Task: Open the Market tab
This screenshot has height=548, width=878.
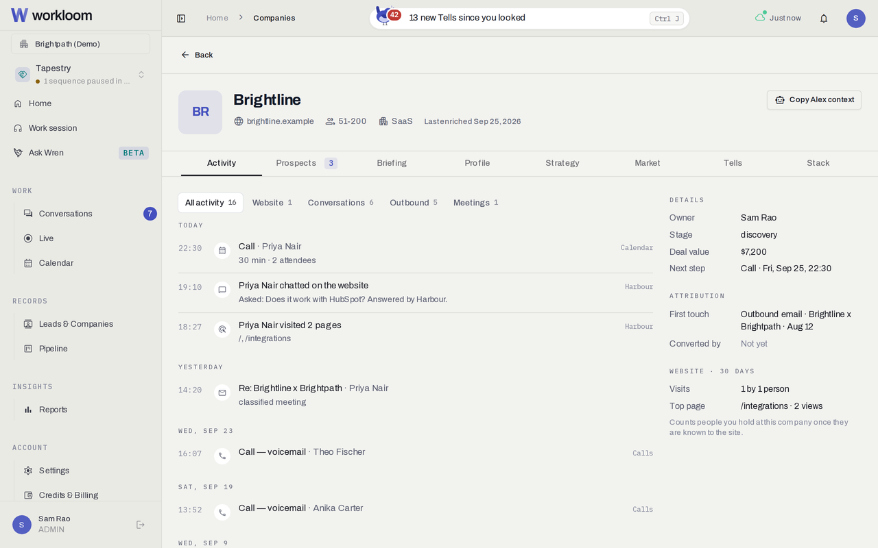Action: coord(648,163)
